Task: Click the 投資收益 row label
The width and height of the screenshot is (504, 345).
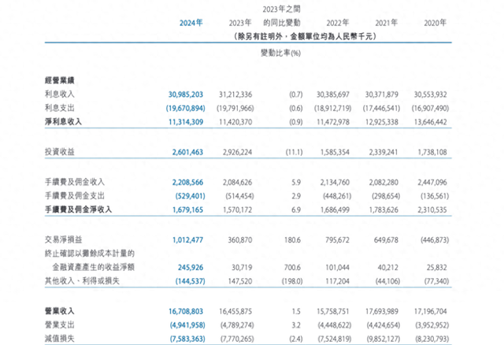Action: click(60, 152)
